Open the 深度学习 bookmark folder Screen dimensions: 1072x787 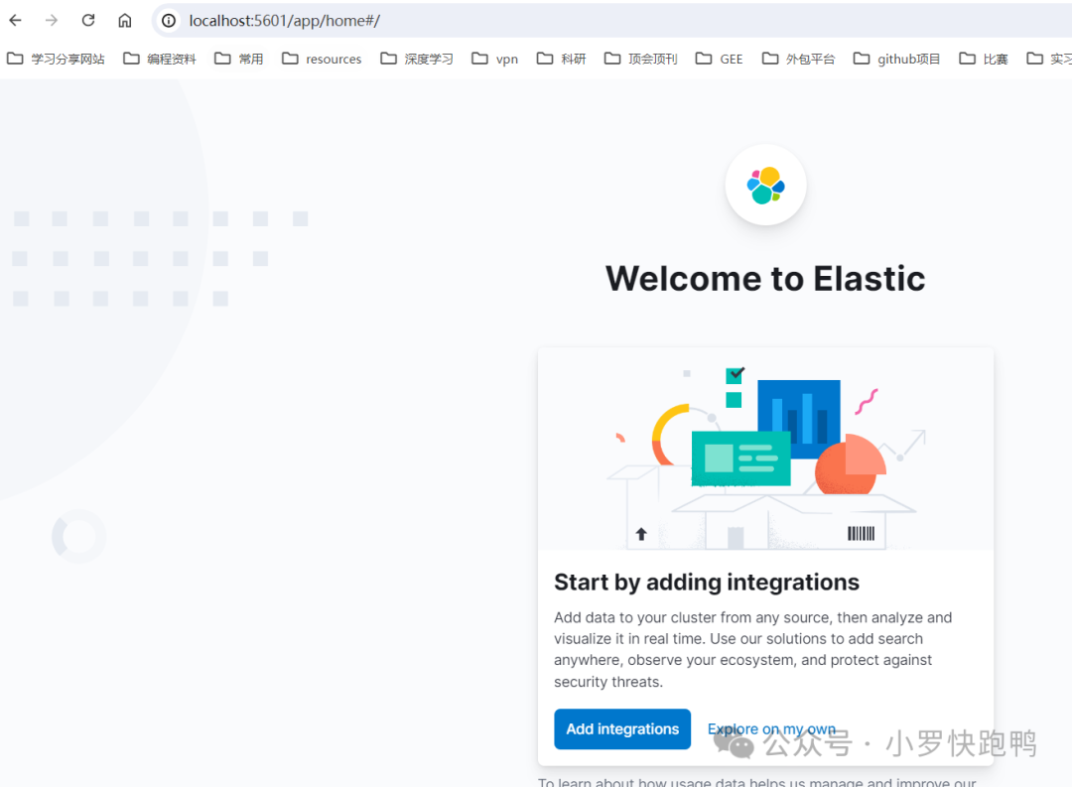416,59
